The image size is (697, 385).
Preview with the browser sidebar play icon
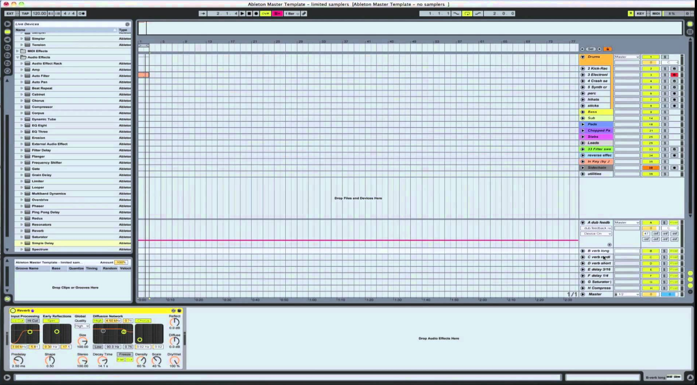coord(7,24)
